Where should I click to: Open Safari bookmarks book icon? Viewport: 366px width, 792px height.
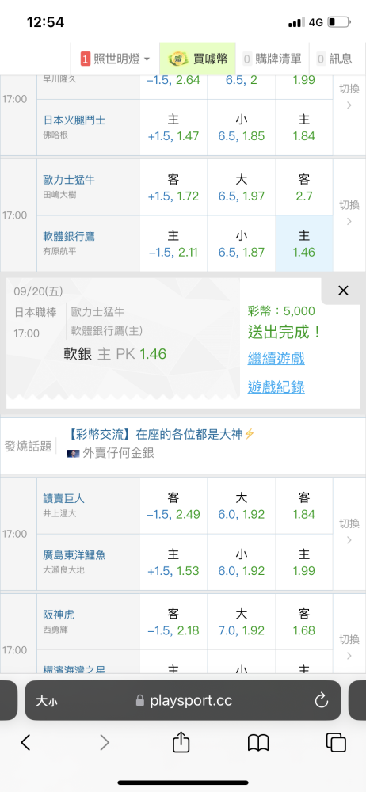[258, 743]
